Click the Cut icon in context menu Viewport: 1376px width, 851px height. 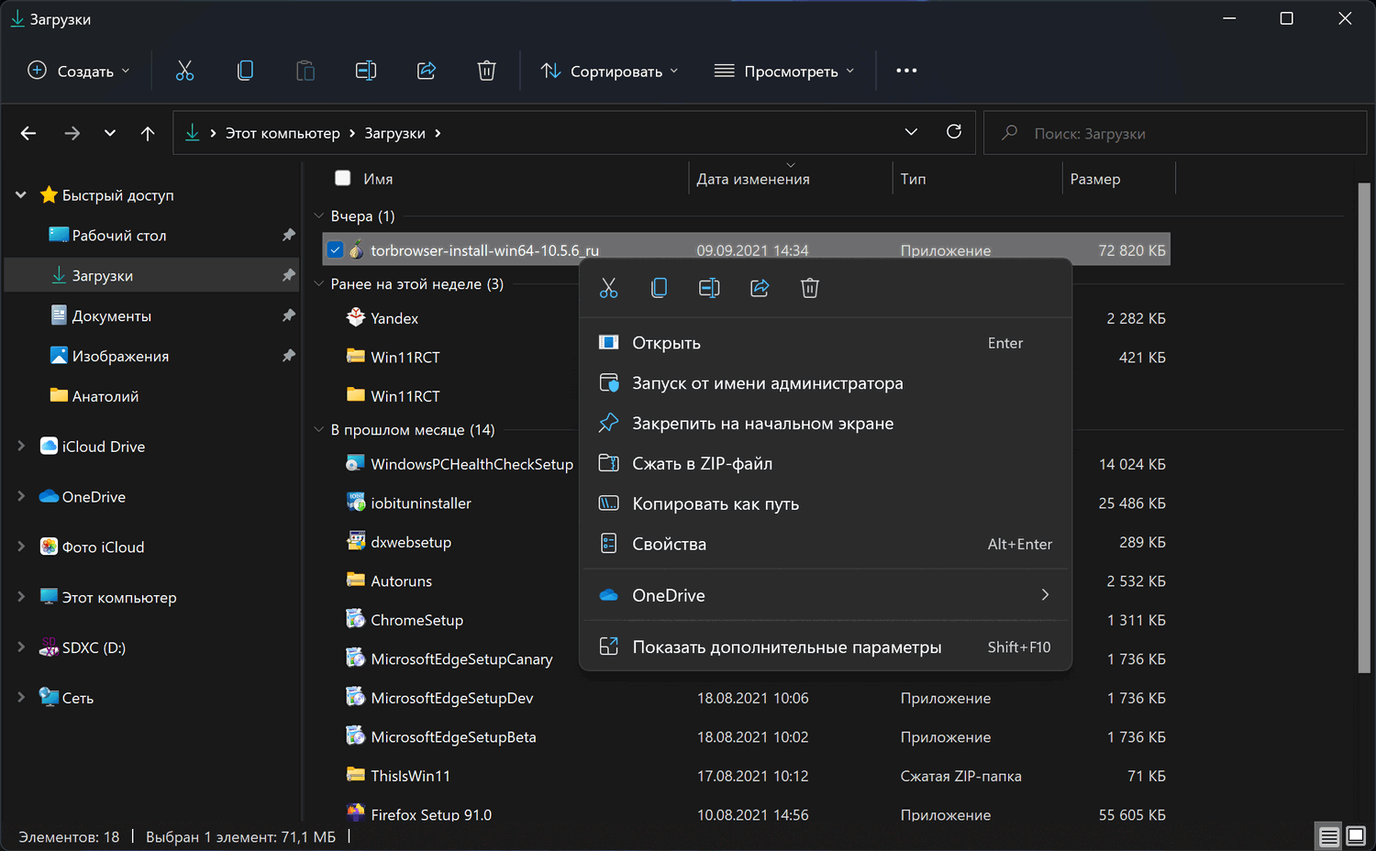(608, 288)
